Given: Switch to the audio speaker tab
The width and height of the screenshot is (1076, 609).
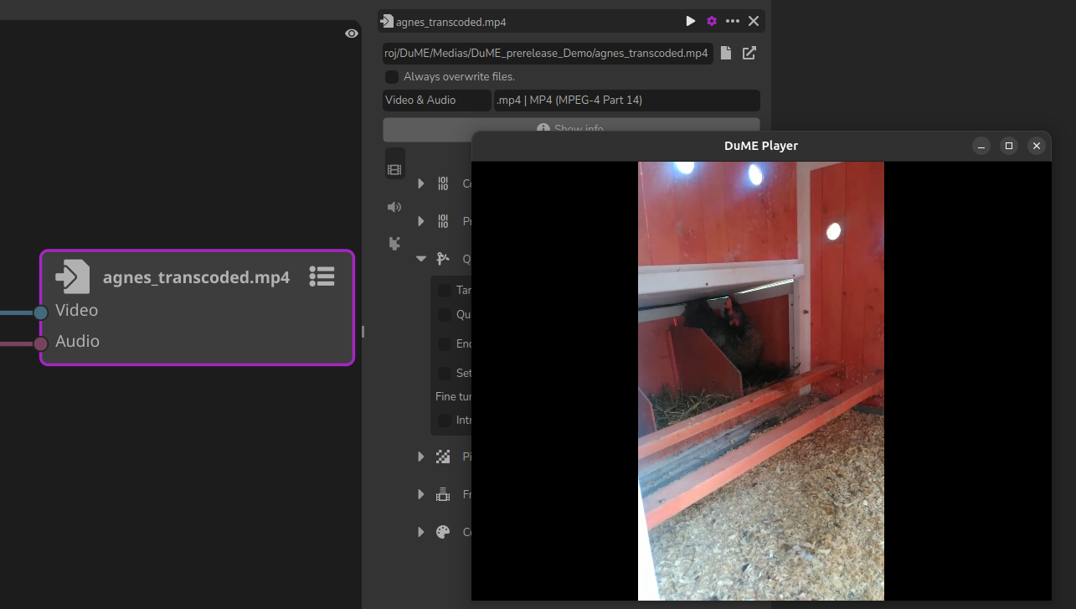Looking at the screenshot, I should (x=394, y=207).
